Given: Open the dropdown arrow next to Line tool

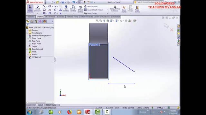Looking at the screenshot, I should click(x=47, y=6).
